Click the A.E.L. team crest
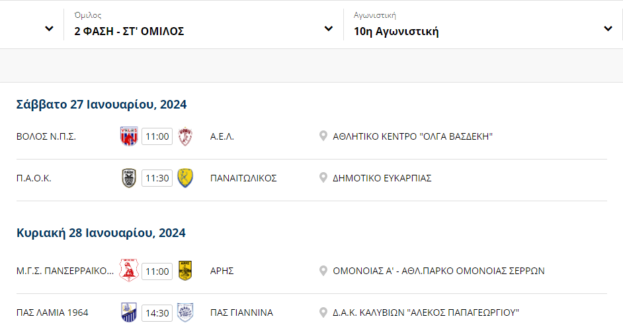This screenshot has width=623, height=335. pyautogui.click(x=185, y=136)
